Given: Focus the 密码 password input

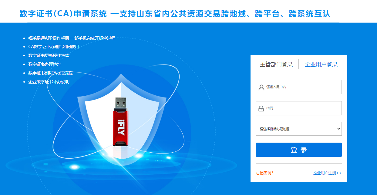Looking at the screenshot, I should pos(299,108).
